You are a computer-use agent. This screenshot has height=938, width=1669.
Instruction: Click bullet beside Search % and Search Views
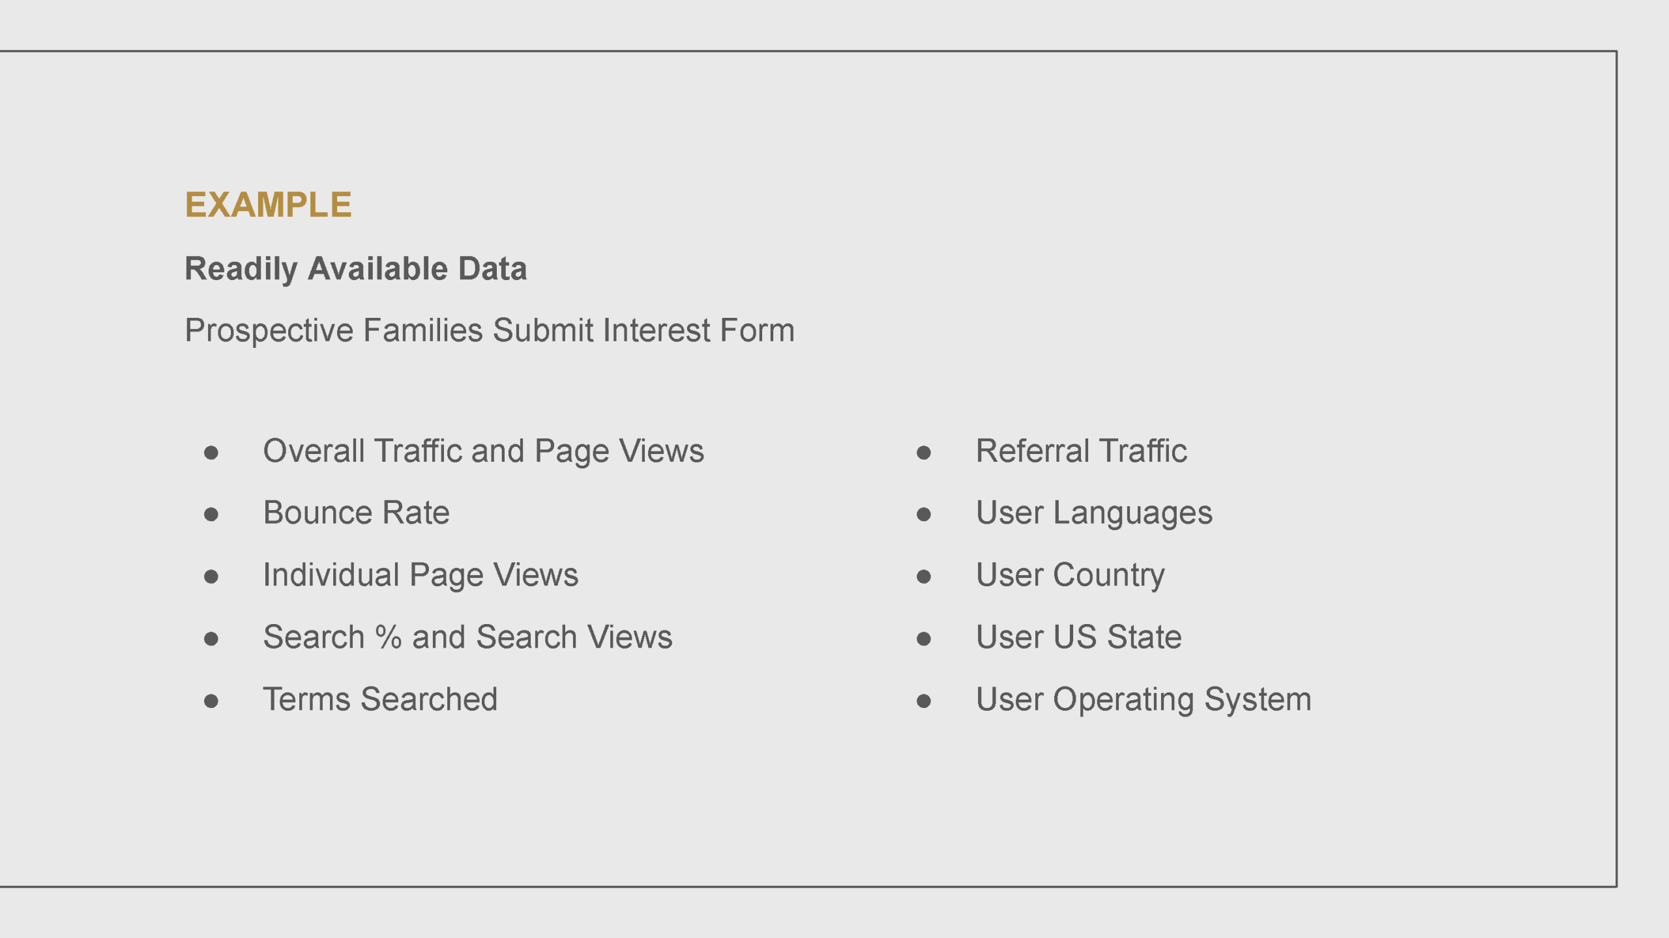pyautogui.click(x=211, y=639)
